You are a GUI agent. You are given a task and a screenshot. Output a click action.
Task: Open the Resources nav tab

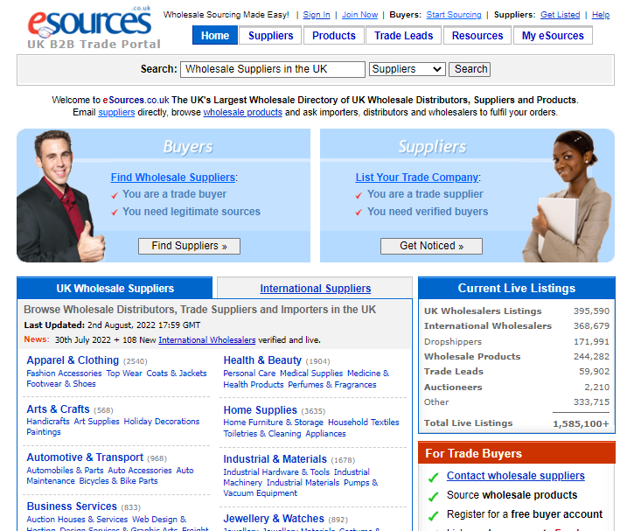click(x=477, y=36)
